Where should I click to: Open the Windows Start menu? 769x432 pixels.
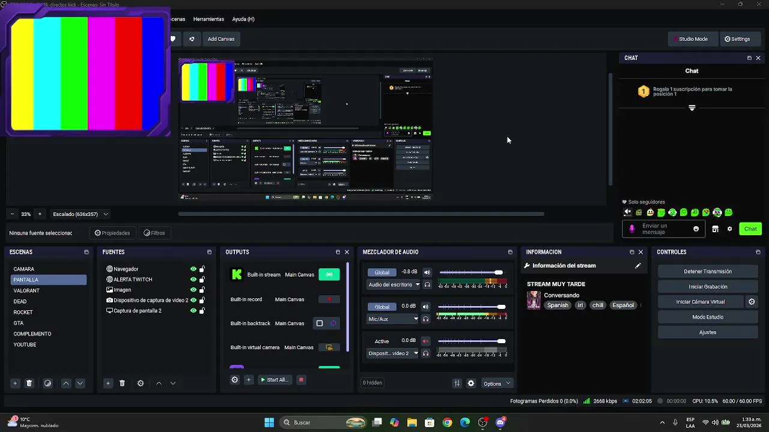(269, 422)
